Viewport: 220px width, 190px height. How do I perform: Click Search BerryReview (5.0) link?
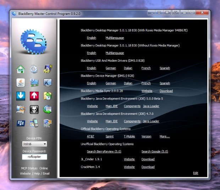coord(104,151)
